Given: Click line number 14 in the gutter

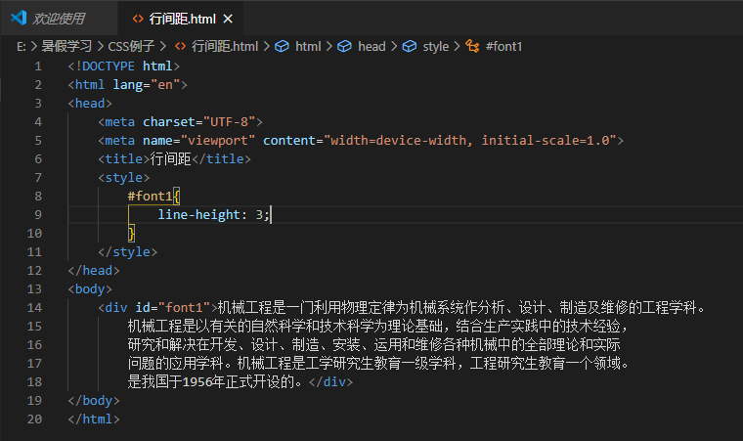Looking at the screenshot, I should coord(34,308).
